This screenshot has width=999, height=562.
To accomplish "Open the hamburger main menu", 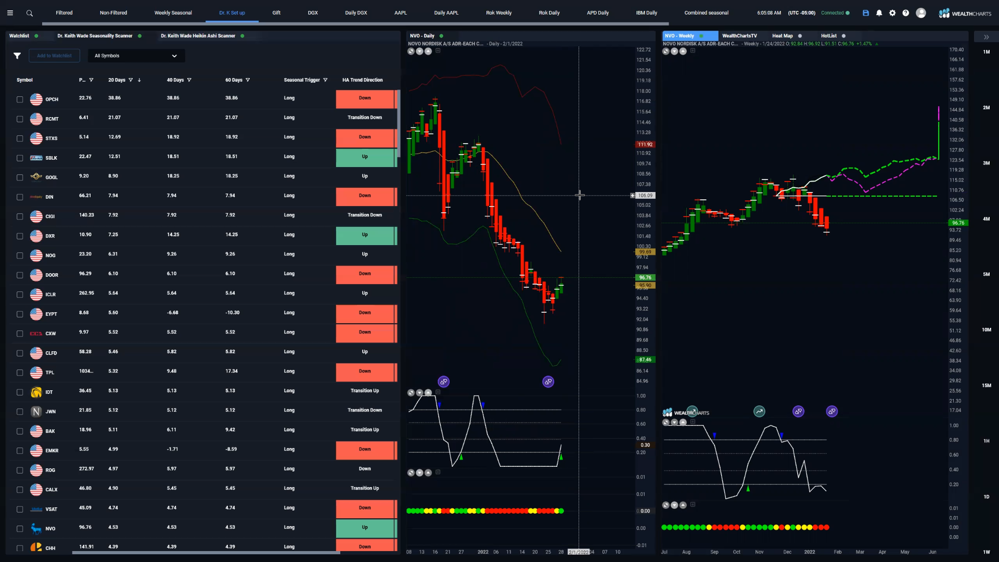I will click(10, 13).
